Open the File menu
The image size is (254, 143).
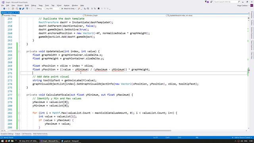[2, 6]
